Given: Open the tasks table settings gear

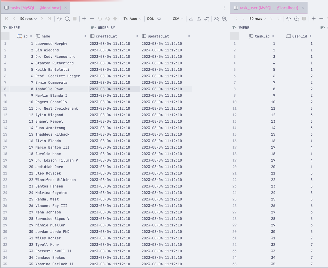Looking at the screenshot, I should [224, 19].
